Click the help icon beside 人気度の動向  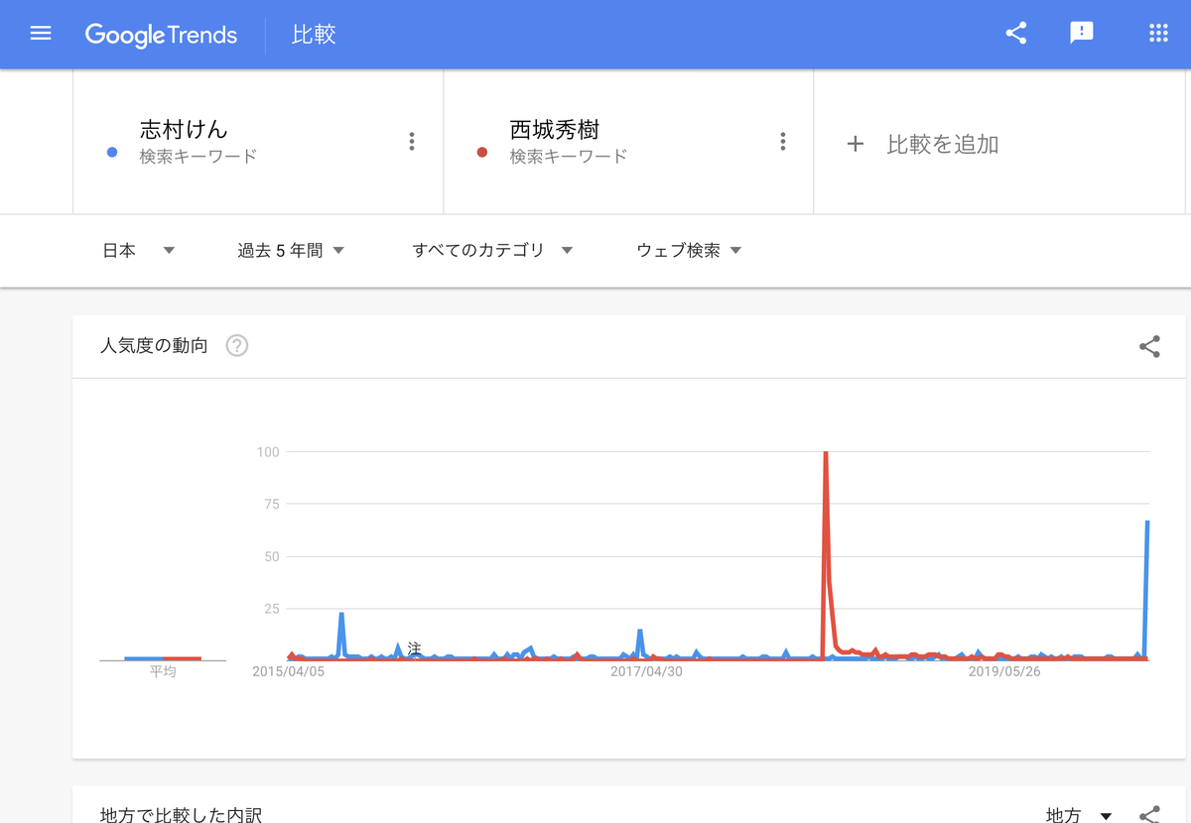(236, 346)
